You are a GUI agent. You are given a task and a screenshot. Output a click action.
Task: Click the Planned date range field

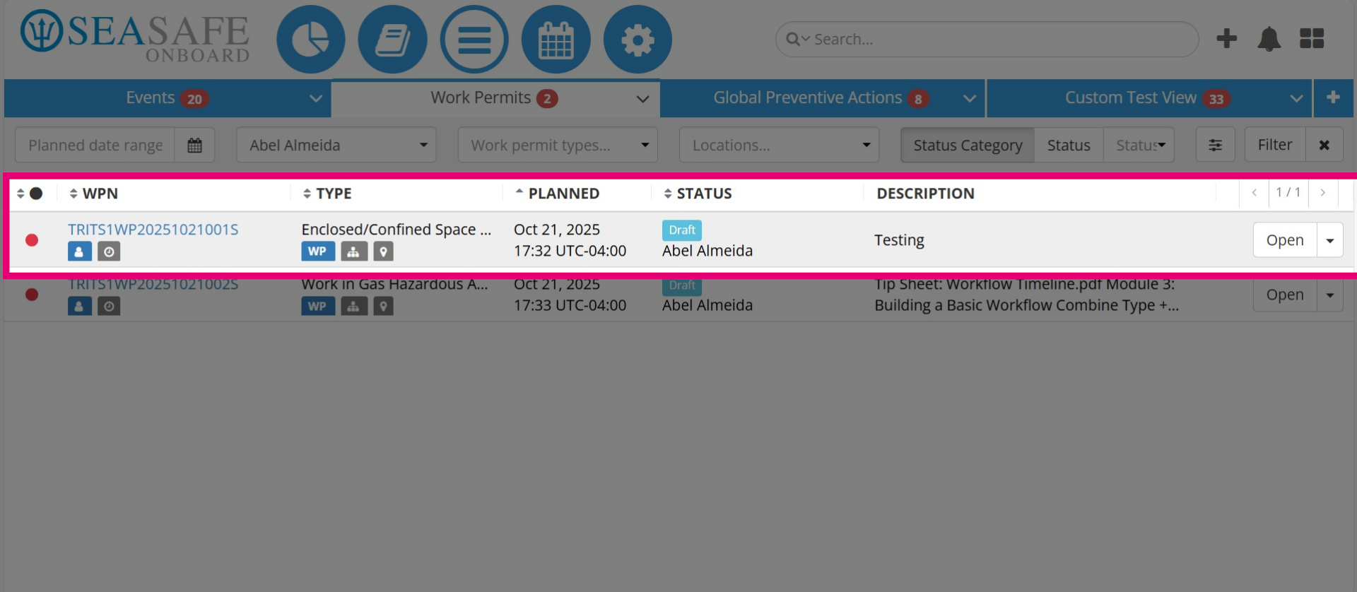pos(95,145)
